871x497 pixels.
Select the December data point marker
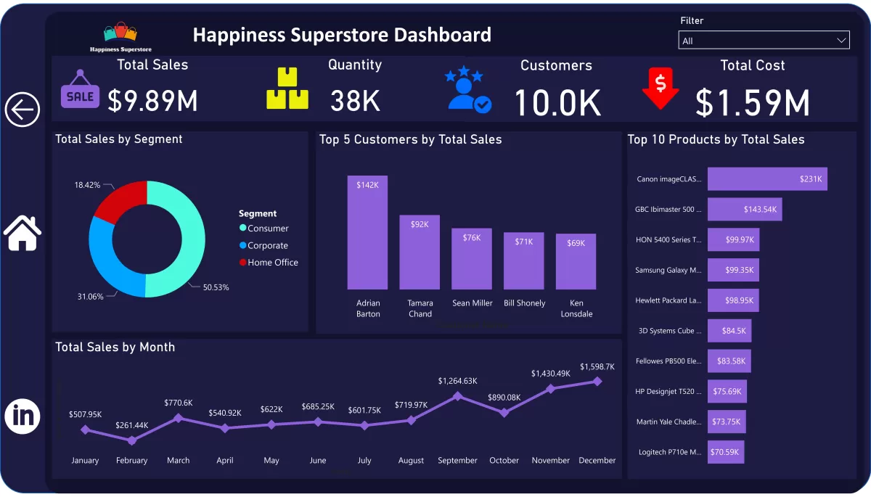pyautogui.click(x=597, y=381)
